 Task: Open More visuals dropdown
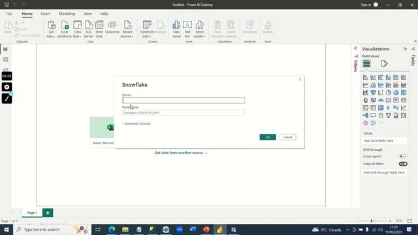coord(199,29)
